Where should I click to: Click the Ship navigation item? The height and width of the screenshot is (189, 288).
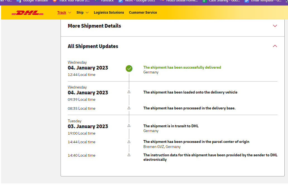tap(80, 13)
